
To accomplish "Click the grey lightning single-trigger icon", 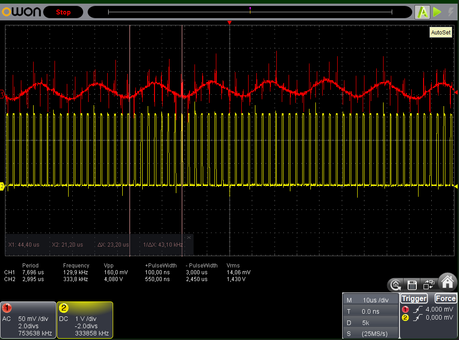I will point(451,12).
